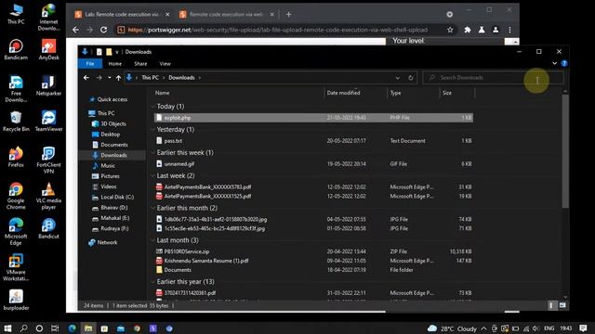Select the Documents folder in file list
The image size is (595, 334).
[x=313, y=270]
